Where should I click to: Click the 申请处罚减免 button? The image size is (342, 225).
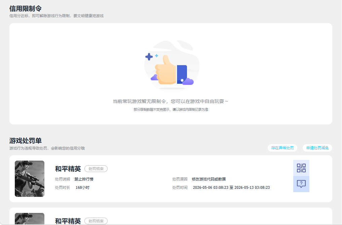point(317,148)
